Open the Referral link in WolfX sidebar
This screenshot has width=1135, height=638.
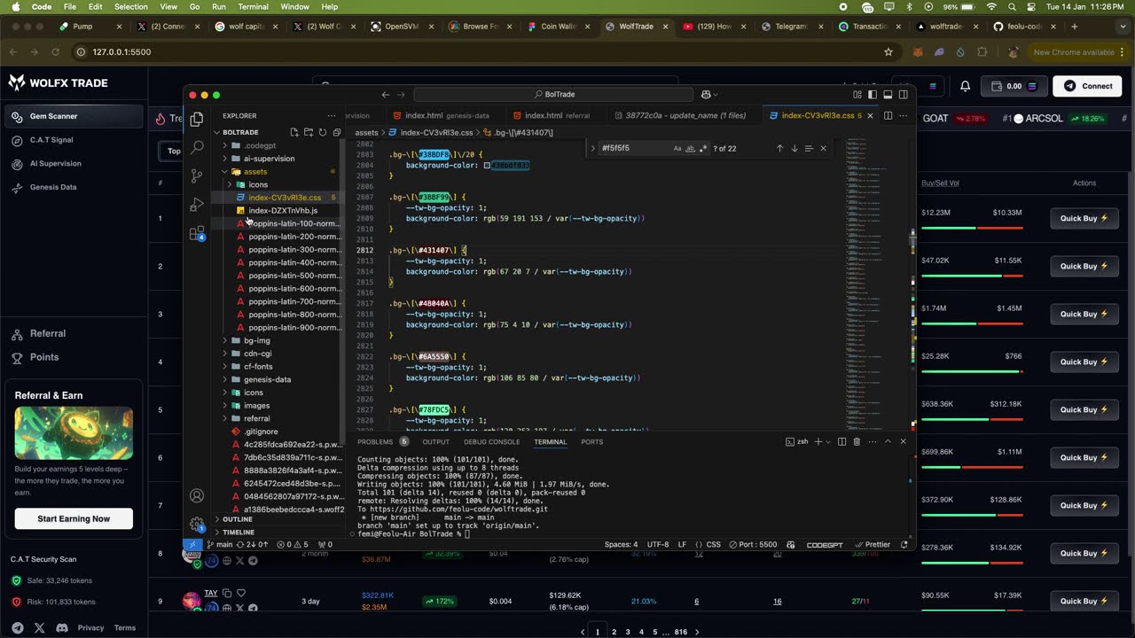tap(48, 333)
